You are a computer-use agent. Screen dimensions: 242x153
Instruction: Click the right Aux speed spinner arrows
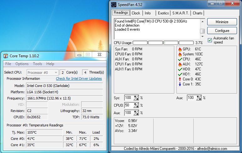[199, 98]
